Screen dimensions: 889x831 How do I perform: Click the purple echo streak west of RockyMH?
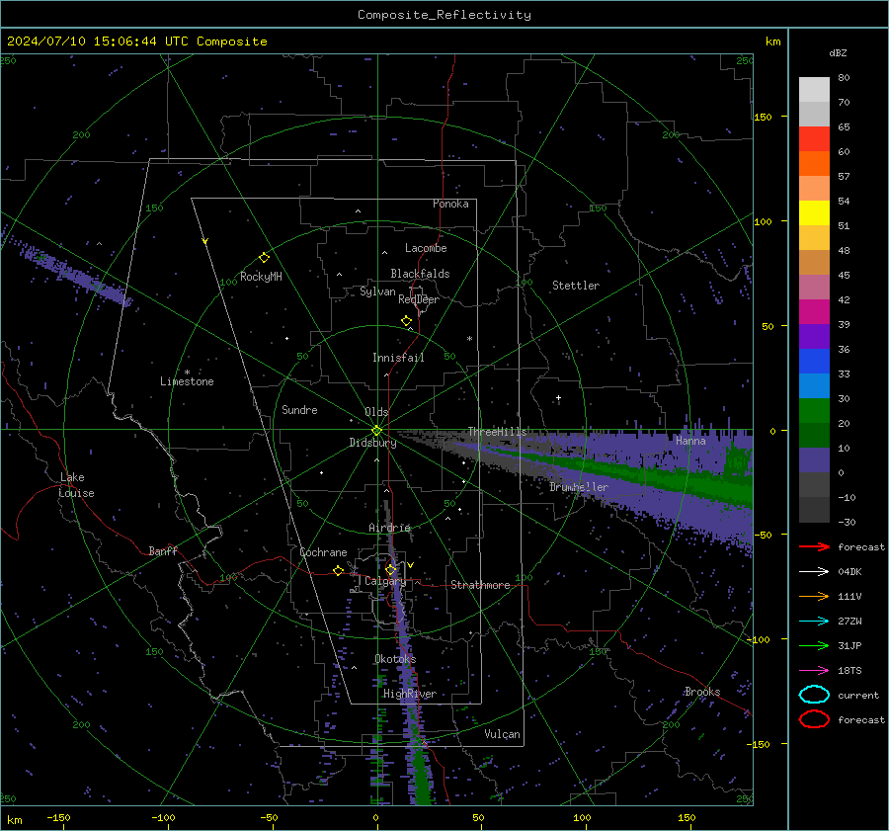click(74, 274)
